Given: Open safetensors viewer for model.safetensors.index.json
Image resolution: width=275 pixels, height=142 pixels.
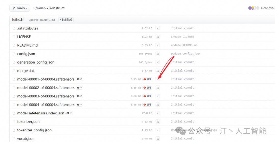Looking at the screenshot, I should pyautogui.click(x=69, y=113).
